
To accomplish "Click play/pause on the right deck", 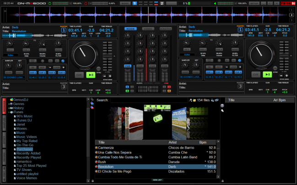I will (267, 74).
